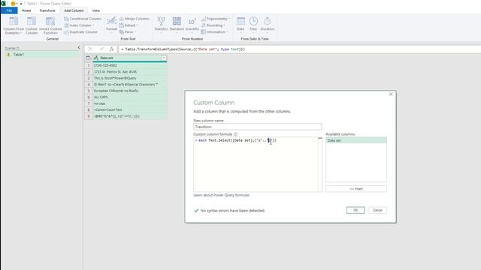Switch to Home tab
Screen dimensions: 481x270
pyautogui.click(x=26, y=10)
